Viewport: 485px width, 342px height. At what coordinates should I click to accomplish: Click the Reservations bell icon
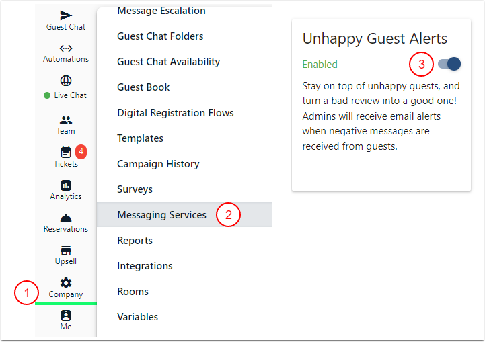tap(66, 218)
